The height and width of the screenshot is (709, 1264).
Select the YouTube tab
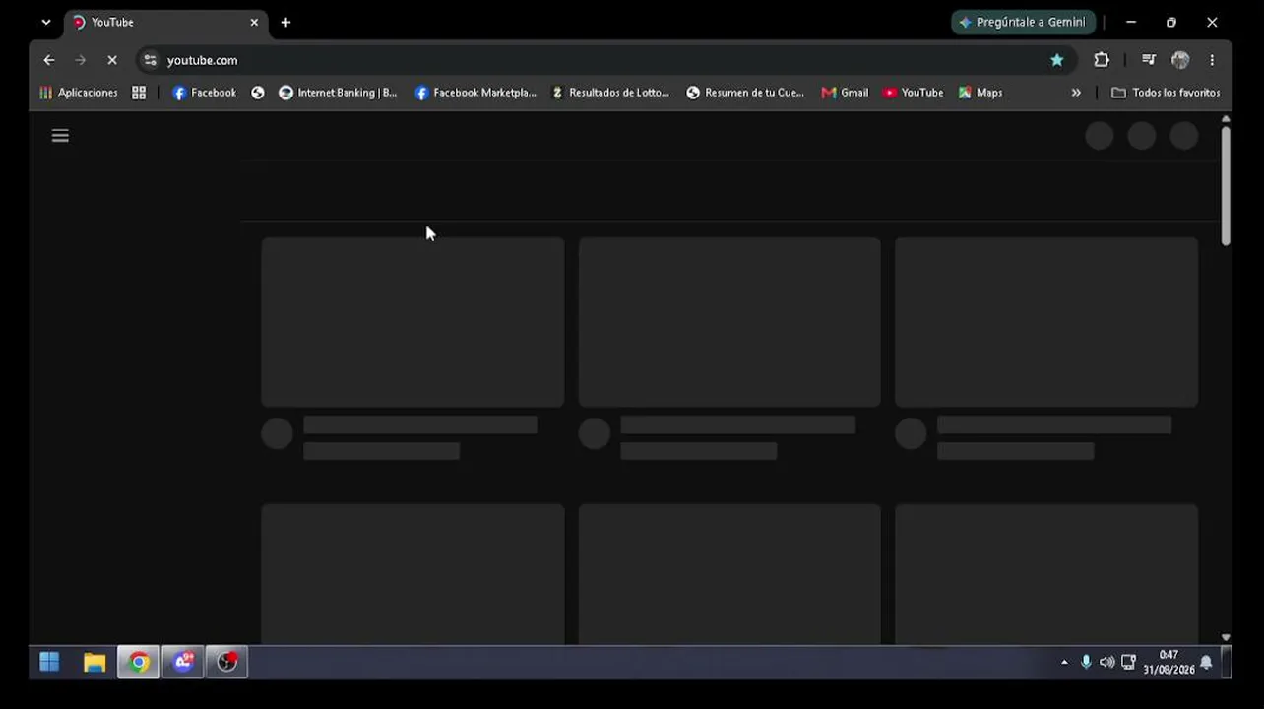165,22
